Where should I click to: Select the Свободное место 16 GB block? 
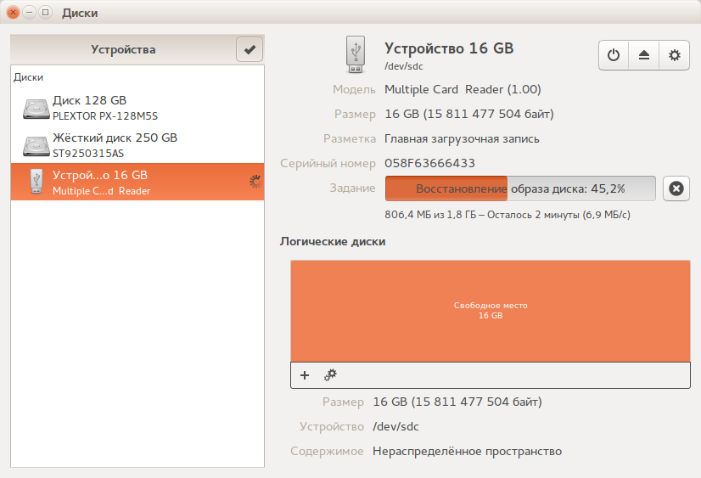tap(491, 311)
